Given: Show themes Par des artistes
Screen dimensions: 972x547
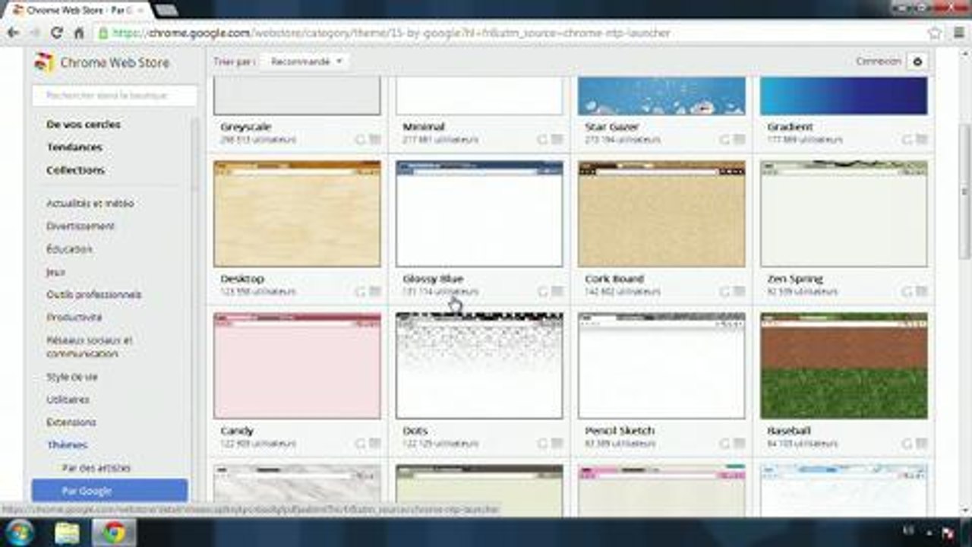Looking at the screenshot, I should pyautogui.click(x=96, y=468).
